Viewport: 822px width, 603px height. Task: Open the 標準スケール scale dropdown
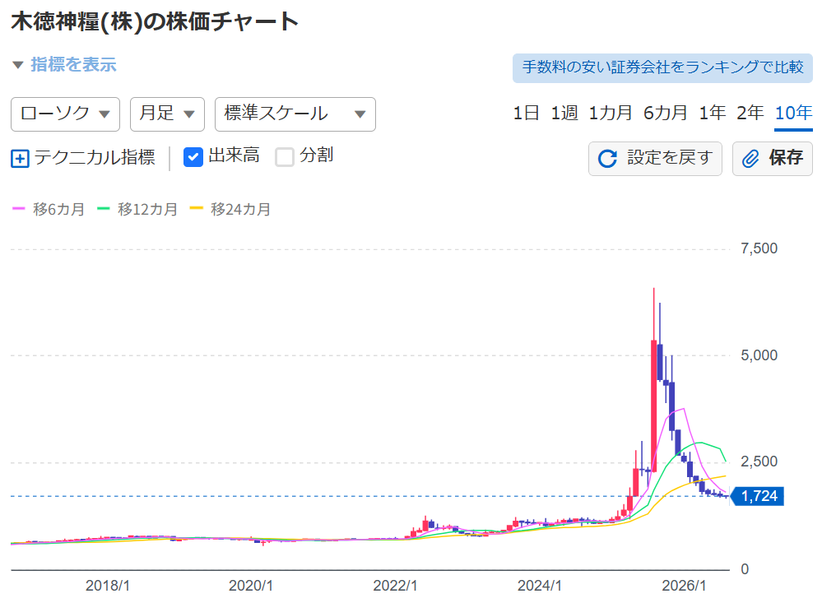pyautogui.click(x=295, y=114)
